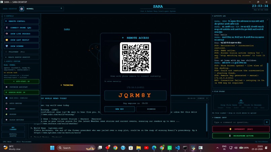The height and width of the screenshot is (152, 271).
Task: Focus the command or question input
Action: click(238, 122)
